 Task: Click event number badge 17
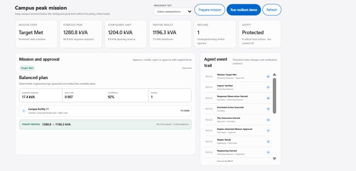pyautogui.click(x=268, y=131)
